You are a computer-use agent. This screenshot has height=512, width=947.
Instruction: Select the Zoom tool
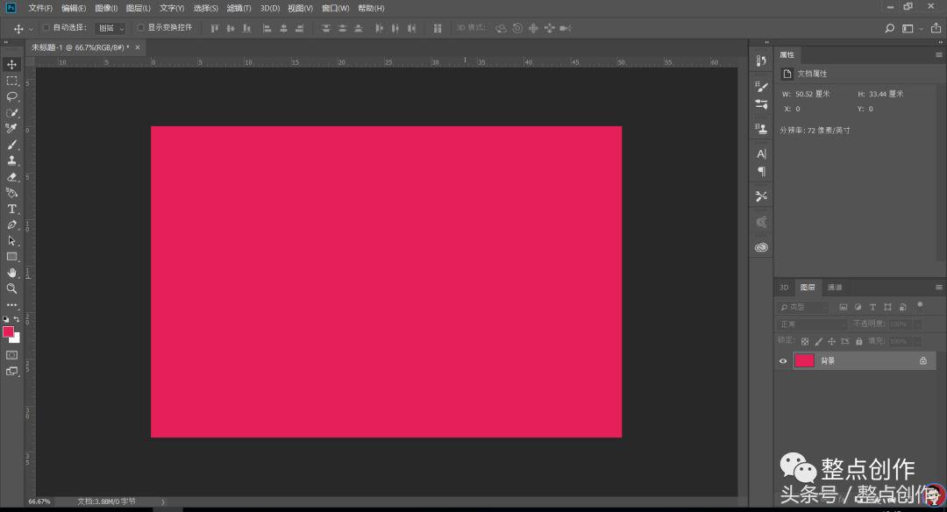[11, 288]
